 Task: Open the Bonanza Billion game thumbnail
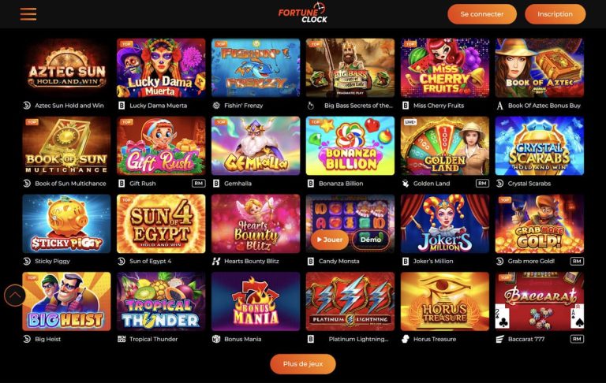pyautogui.click(x=350, y=146)
